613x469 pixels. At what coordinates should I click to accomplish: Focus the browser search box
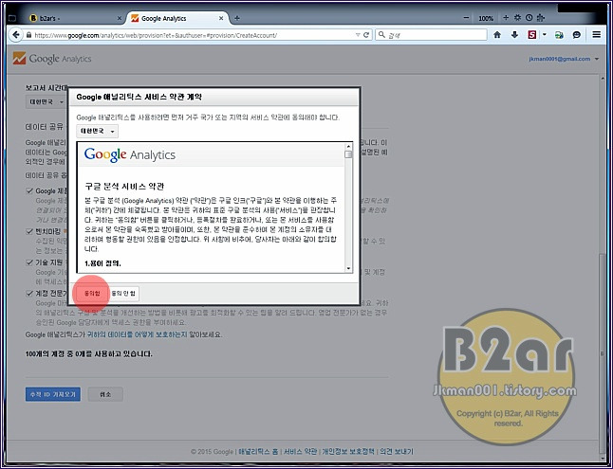coord(431,35)
